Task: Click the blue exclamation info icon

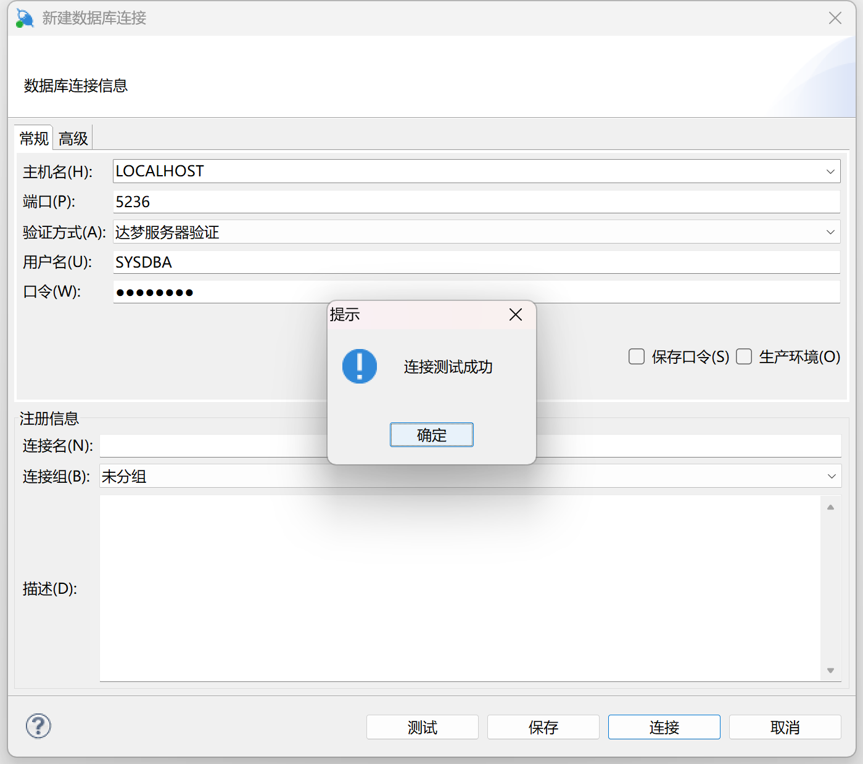Action: coord(360,366)
